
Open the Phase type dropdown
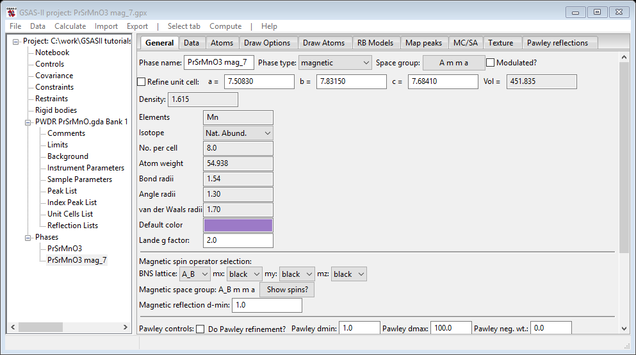click(335, 63)
